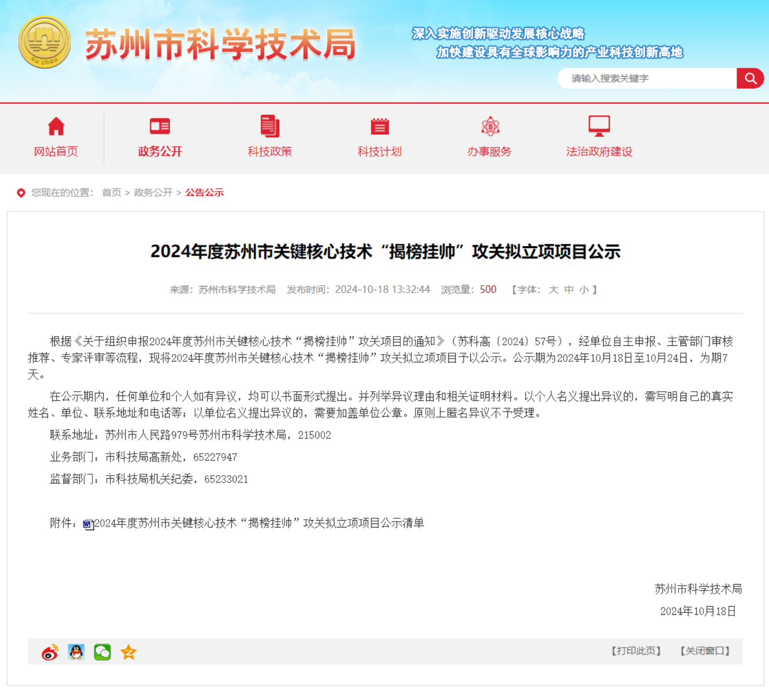Set font size to 中 (medium)
769x692 pixels.
click(569, 290)
